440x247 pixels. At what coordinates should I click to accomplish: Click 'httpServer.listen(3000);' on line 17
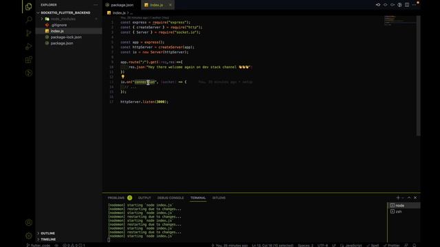(144, 102)
